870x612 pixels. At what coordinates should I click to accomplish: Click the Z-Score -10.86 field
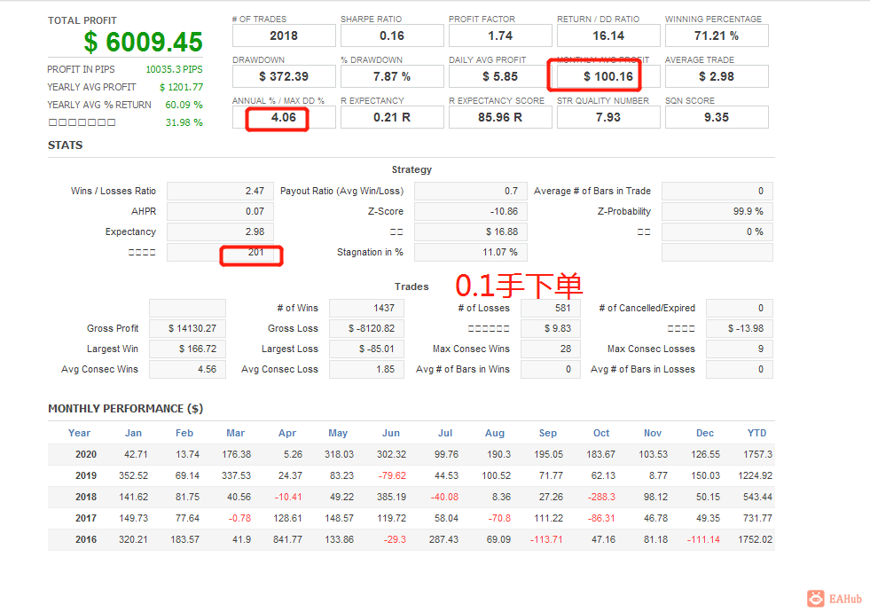tap(471, 211)
